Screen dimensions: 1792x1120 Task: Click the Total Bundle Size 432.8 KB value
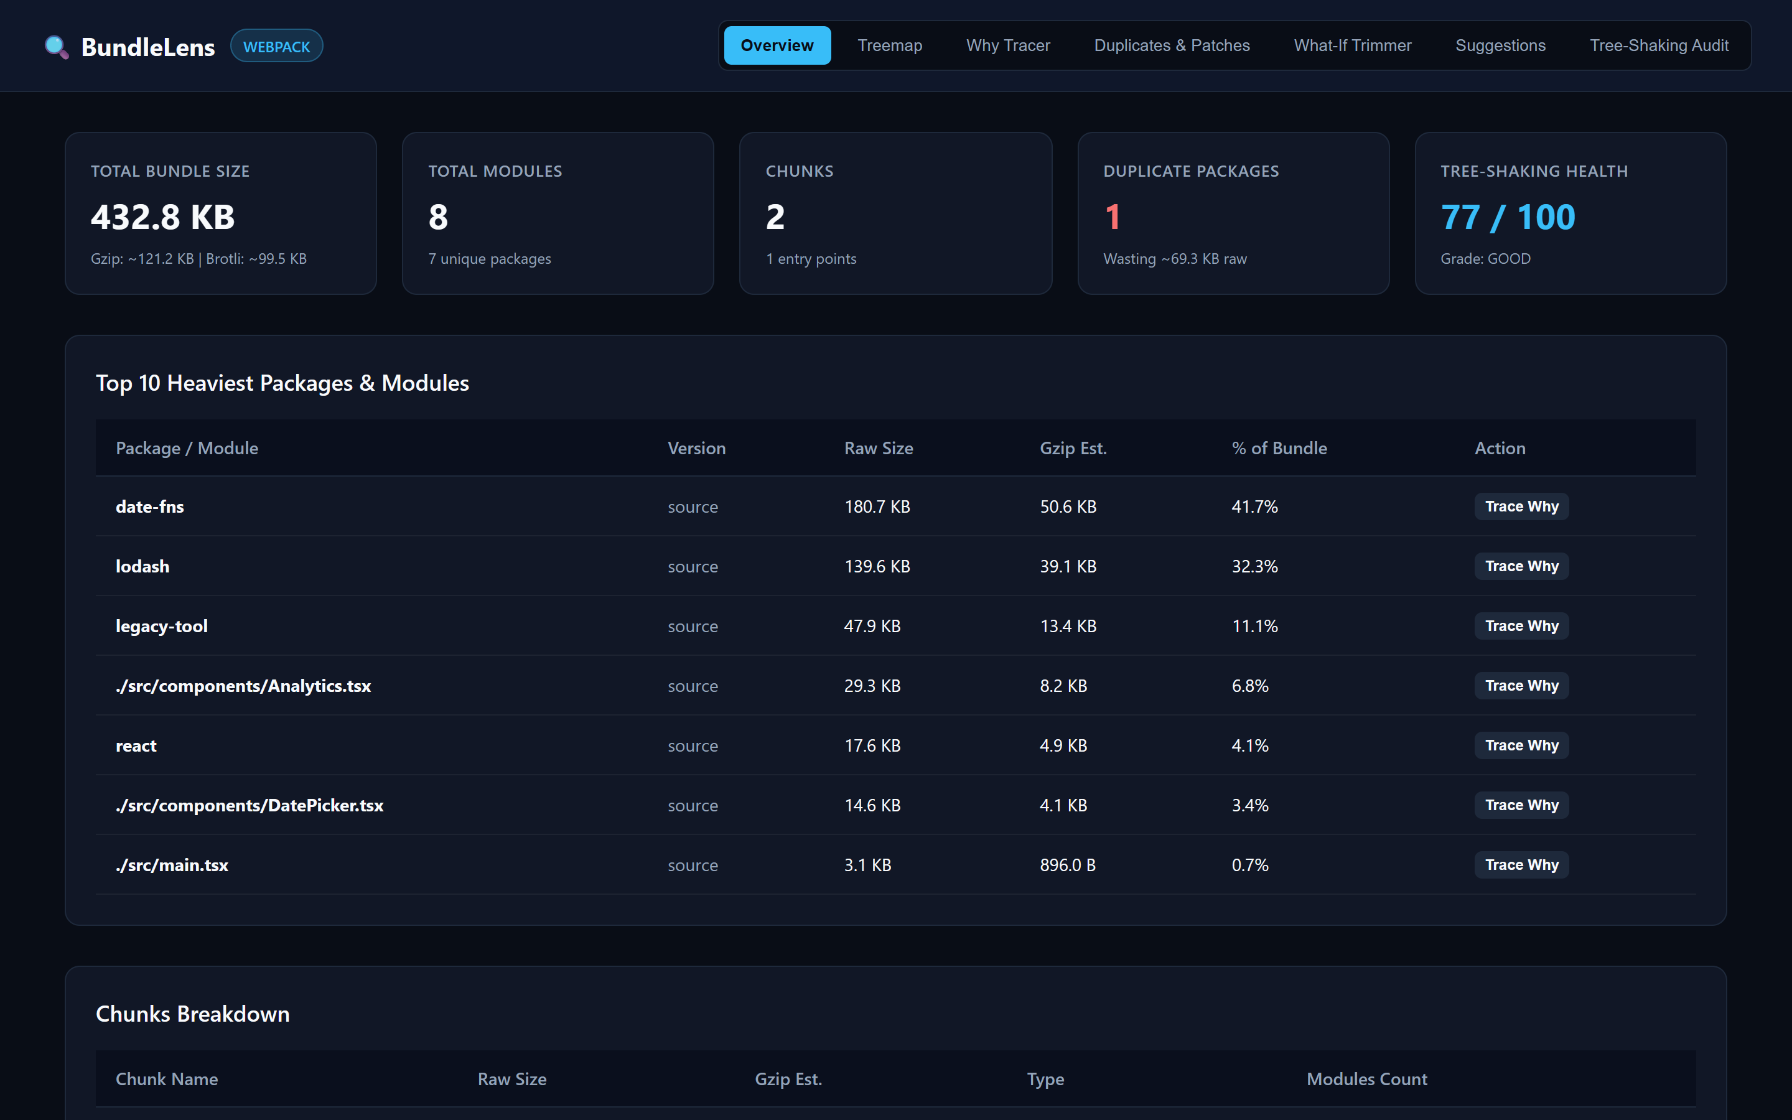pyautogui.click(x=162, y=217)
